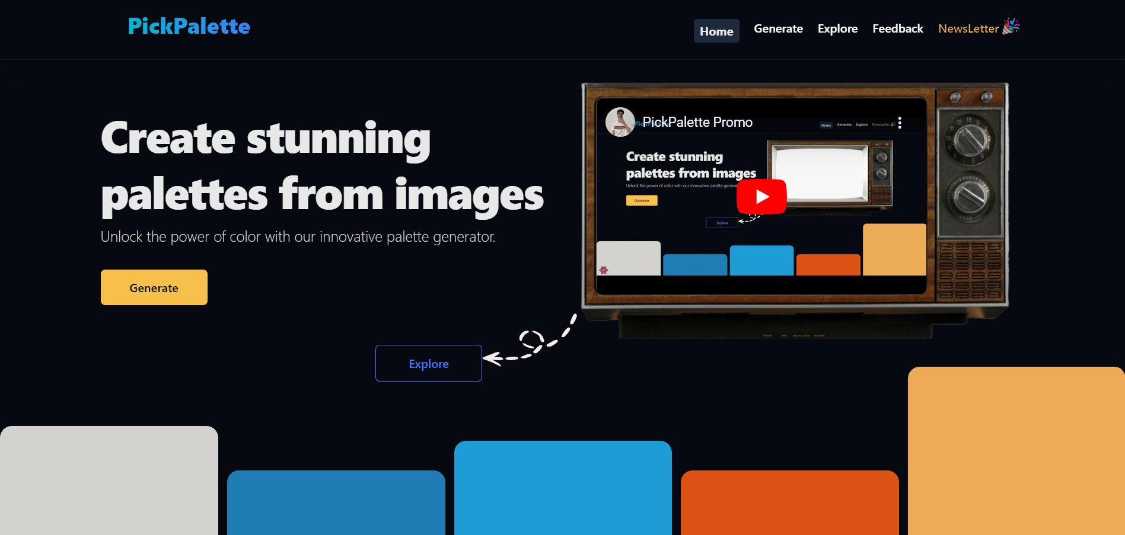Select the light gray color swatch

109,480
